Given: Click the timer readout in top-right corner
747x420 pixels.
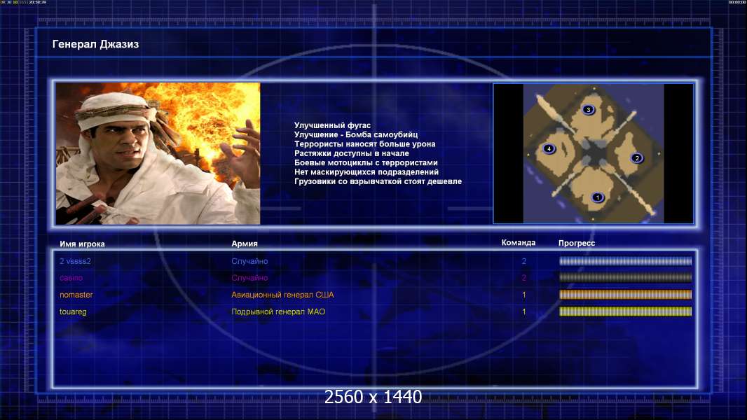Looking at the screenshot, I should tap(737, 2).
